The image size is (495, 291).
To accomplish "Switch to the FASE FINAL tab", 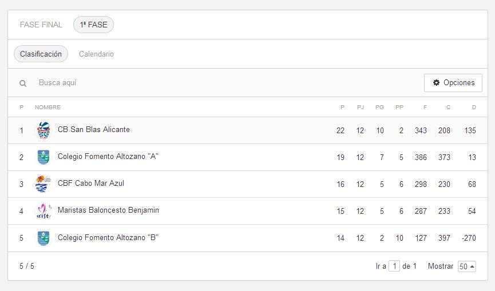I will point(41,25).
